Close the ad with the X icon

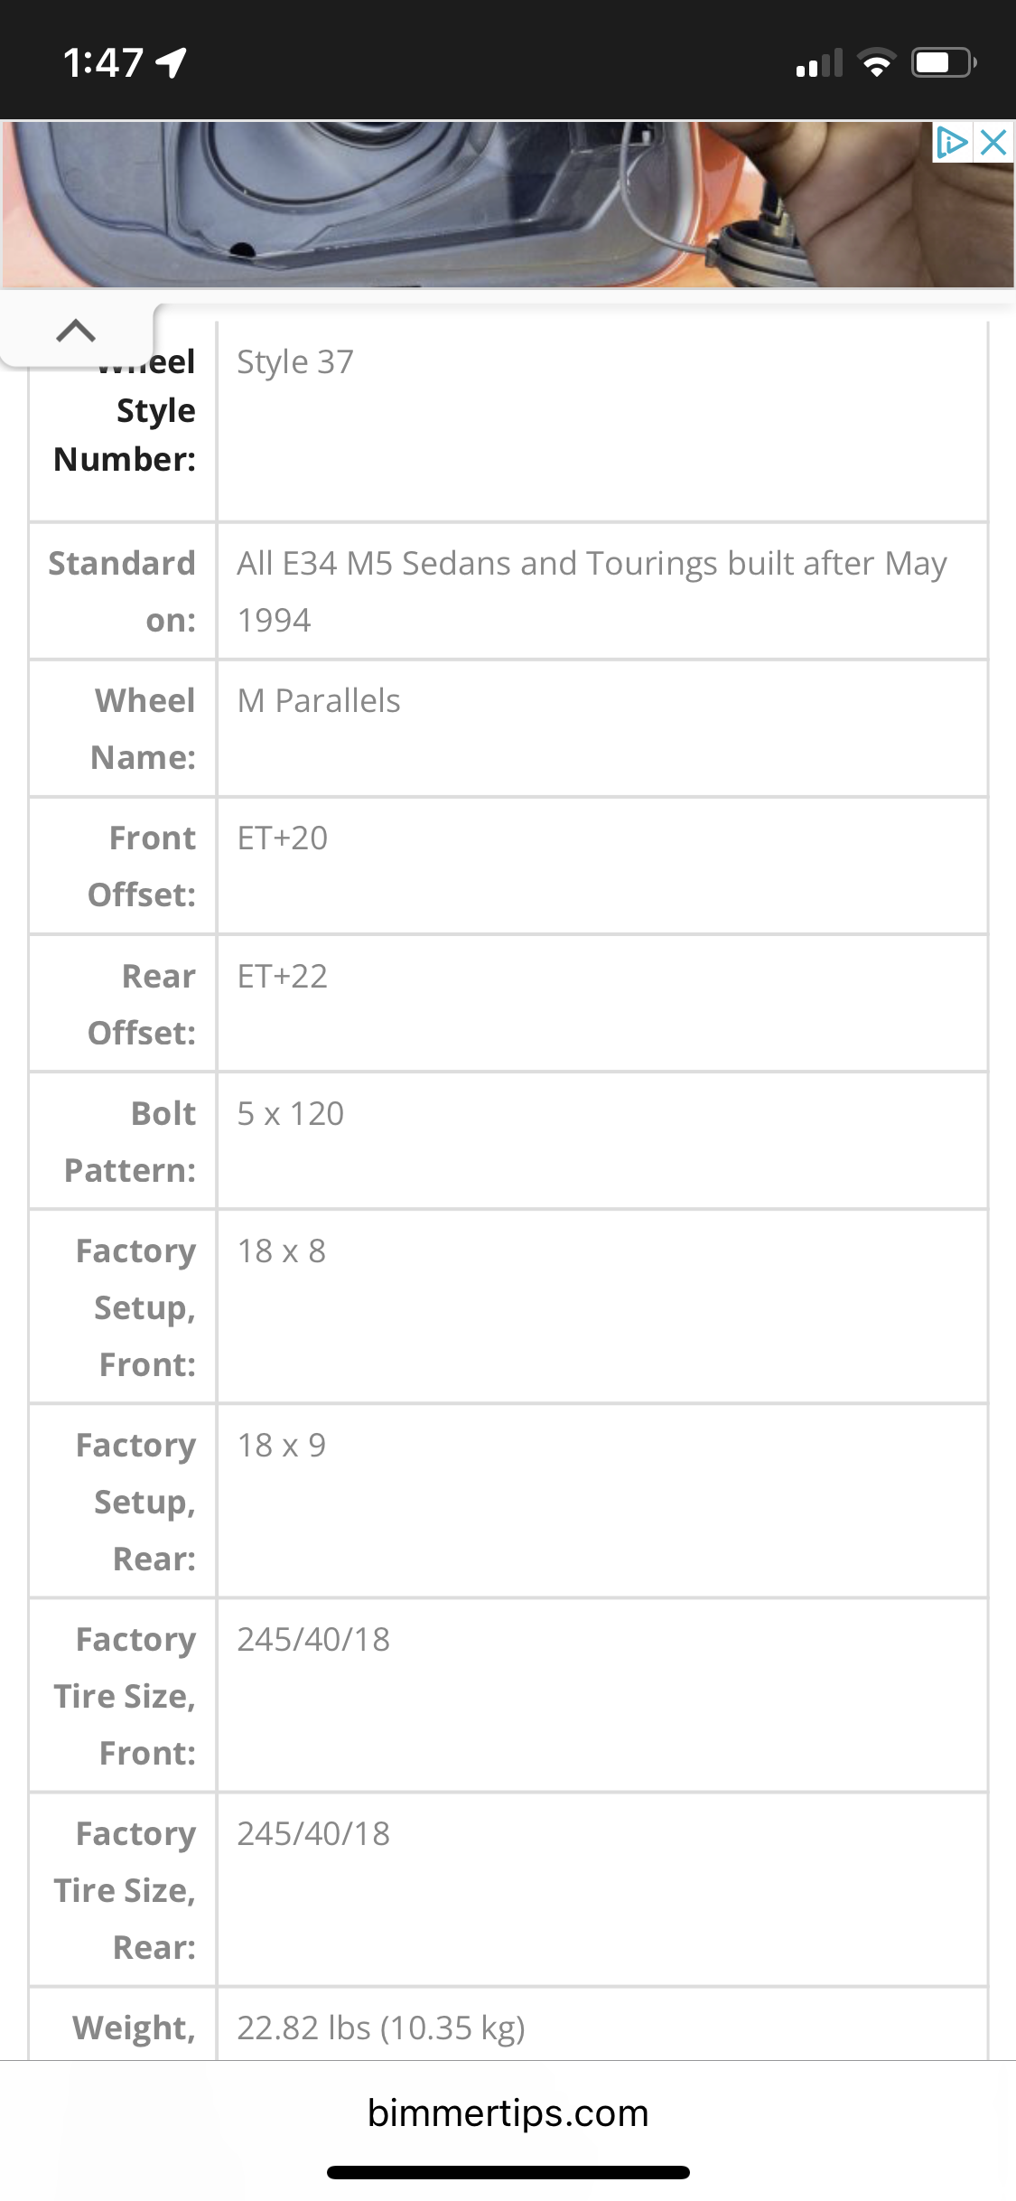(x=993, y=143)
